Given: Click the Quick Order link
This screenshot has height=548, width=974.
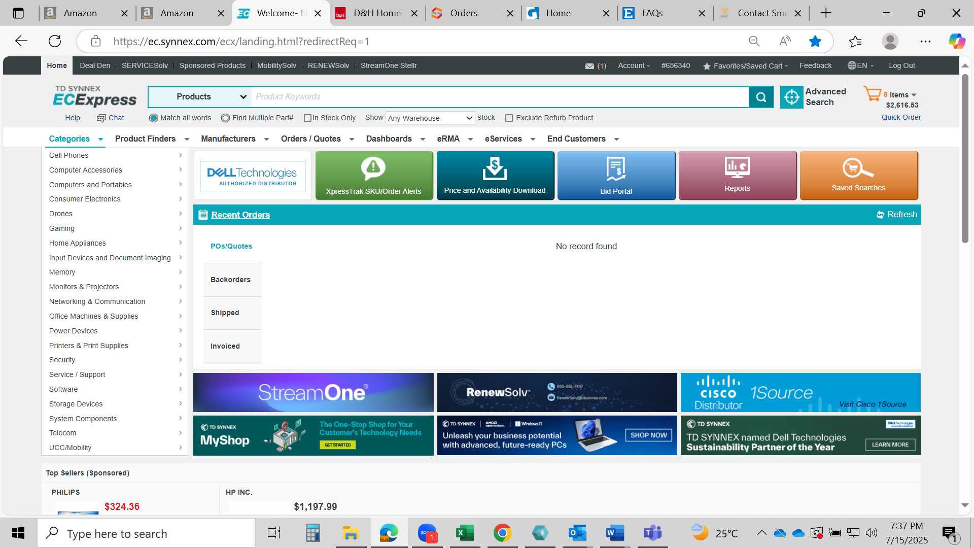Looking at the screenshot, I should 901,117.
